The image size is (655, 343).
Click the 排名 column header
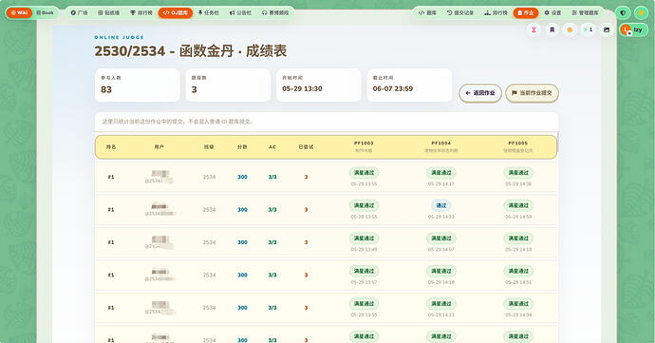point(111,147)
